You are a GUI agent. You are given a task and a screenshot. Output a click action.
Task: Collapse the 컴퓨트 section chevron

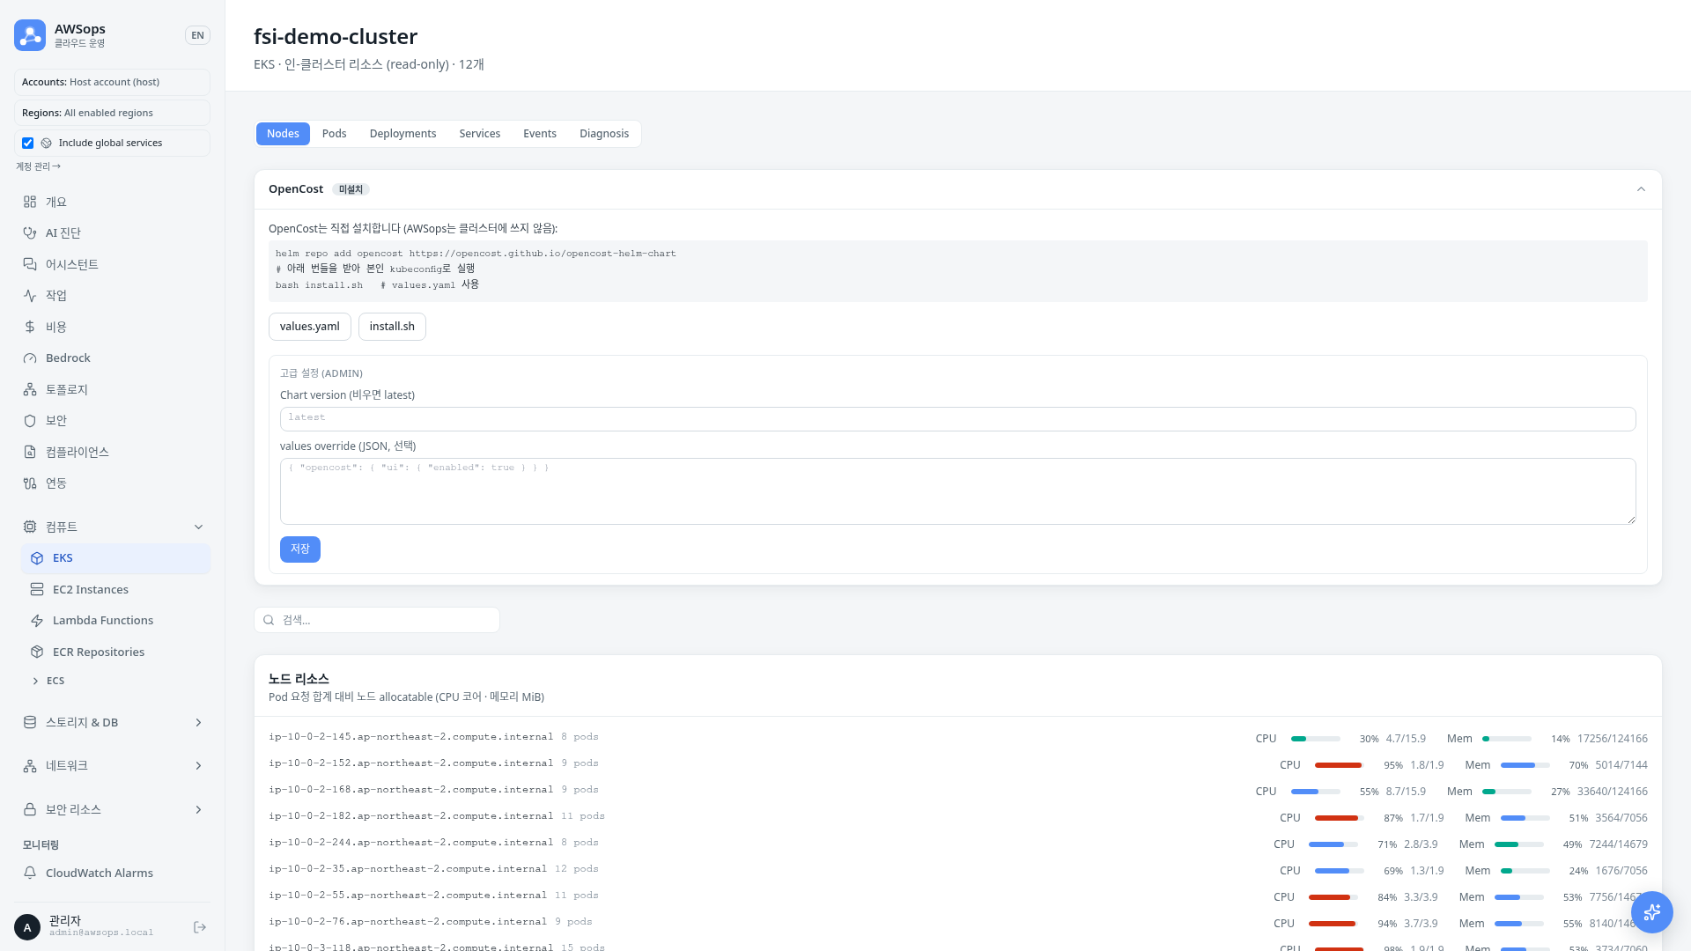[198, 527]
